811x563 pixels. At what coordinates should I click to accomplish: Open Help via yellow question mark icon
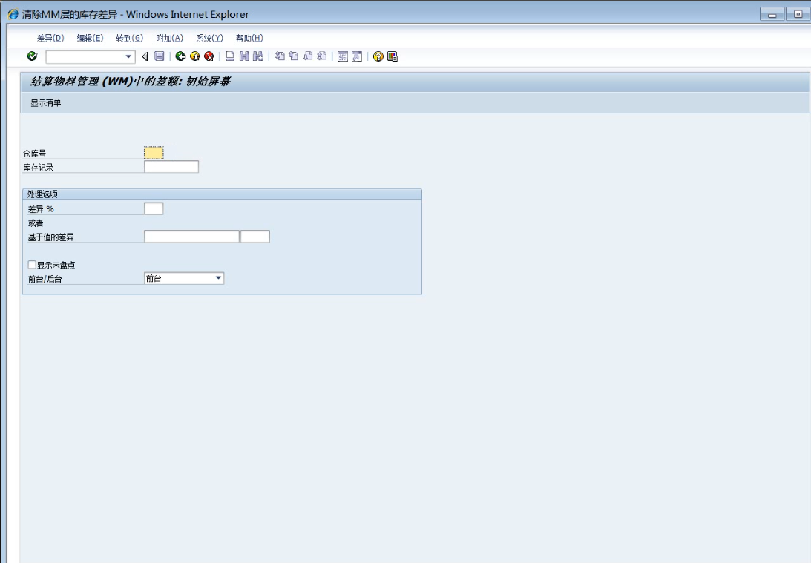click(378, 56)
